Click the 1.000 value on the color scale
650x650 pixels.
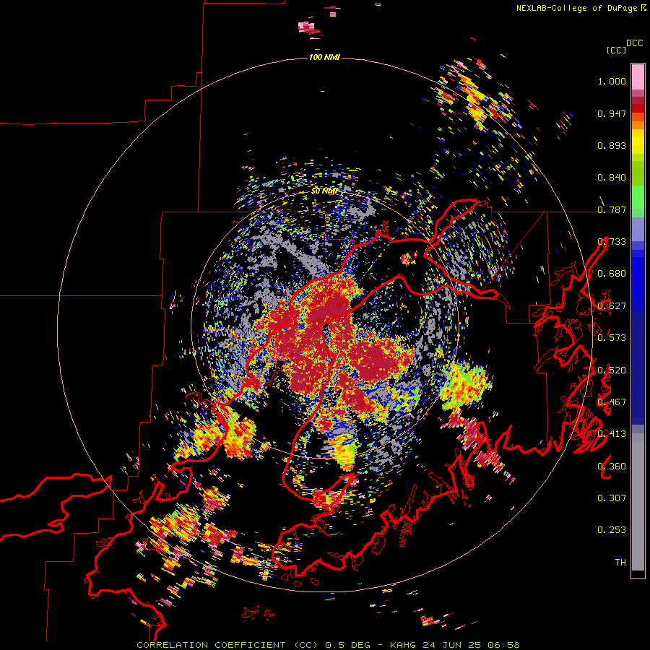(x=612, y=82)
